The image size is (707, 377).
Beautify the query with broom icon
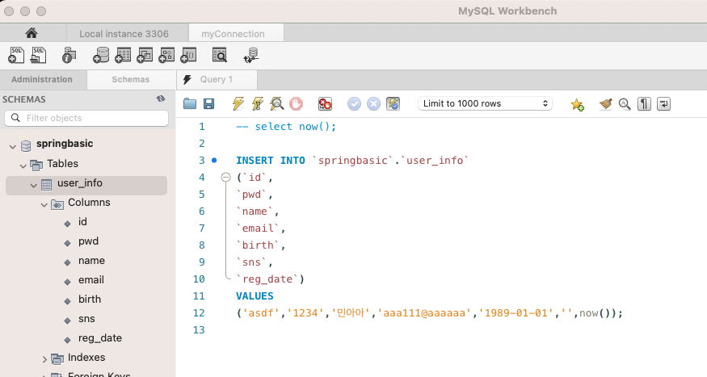605,104
